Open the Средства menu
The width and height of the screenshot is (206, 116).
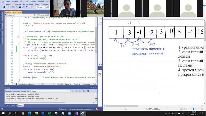click(17, 4)
